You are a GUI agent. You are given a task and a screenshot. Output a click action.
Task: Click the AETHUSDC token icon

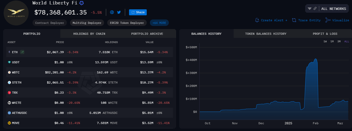(10, 113)
